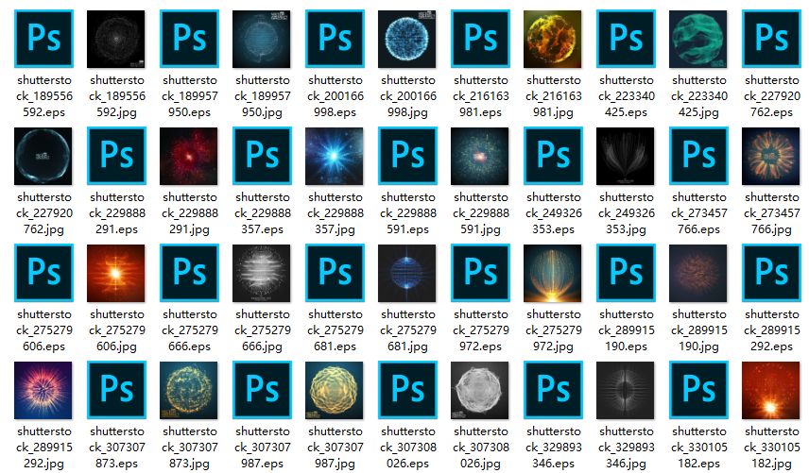Select the Ps icon for shutterstock_229888357.eps
The width and height of the screenshot is (809, 473).
[262, 156]
